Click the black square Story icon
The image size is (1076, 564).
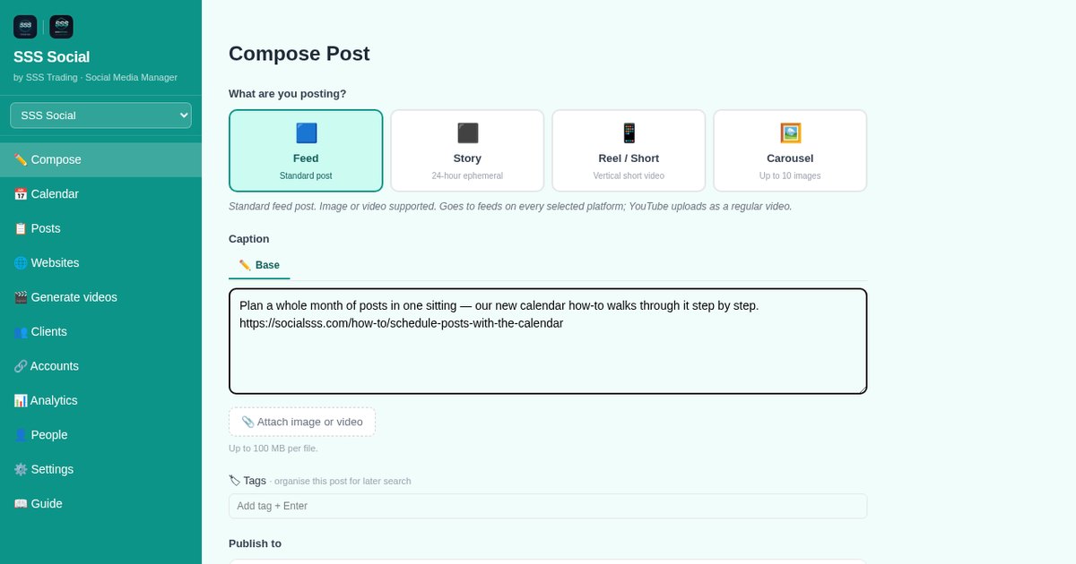[467, 133]
